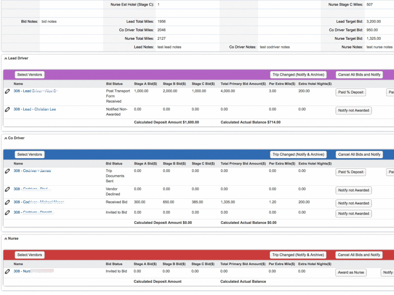
Task: Click pencil icon for 308 - Nurse row
Action: click(7, 271)
